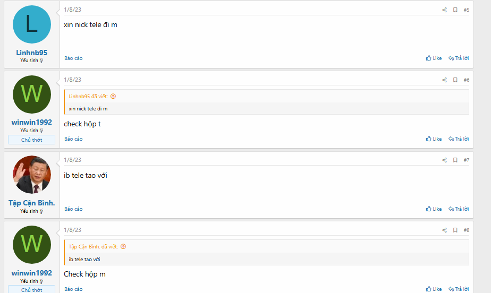This screenshot has height=293, width=491.
Task: Reply to post #7 with Trả lời
Action: [459, 209]
